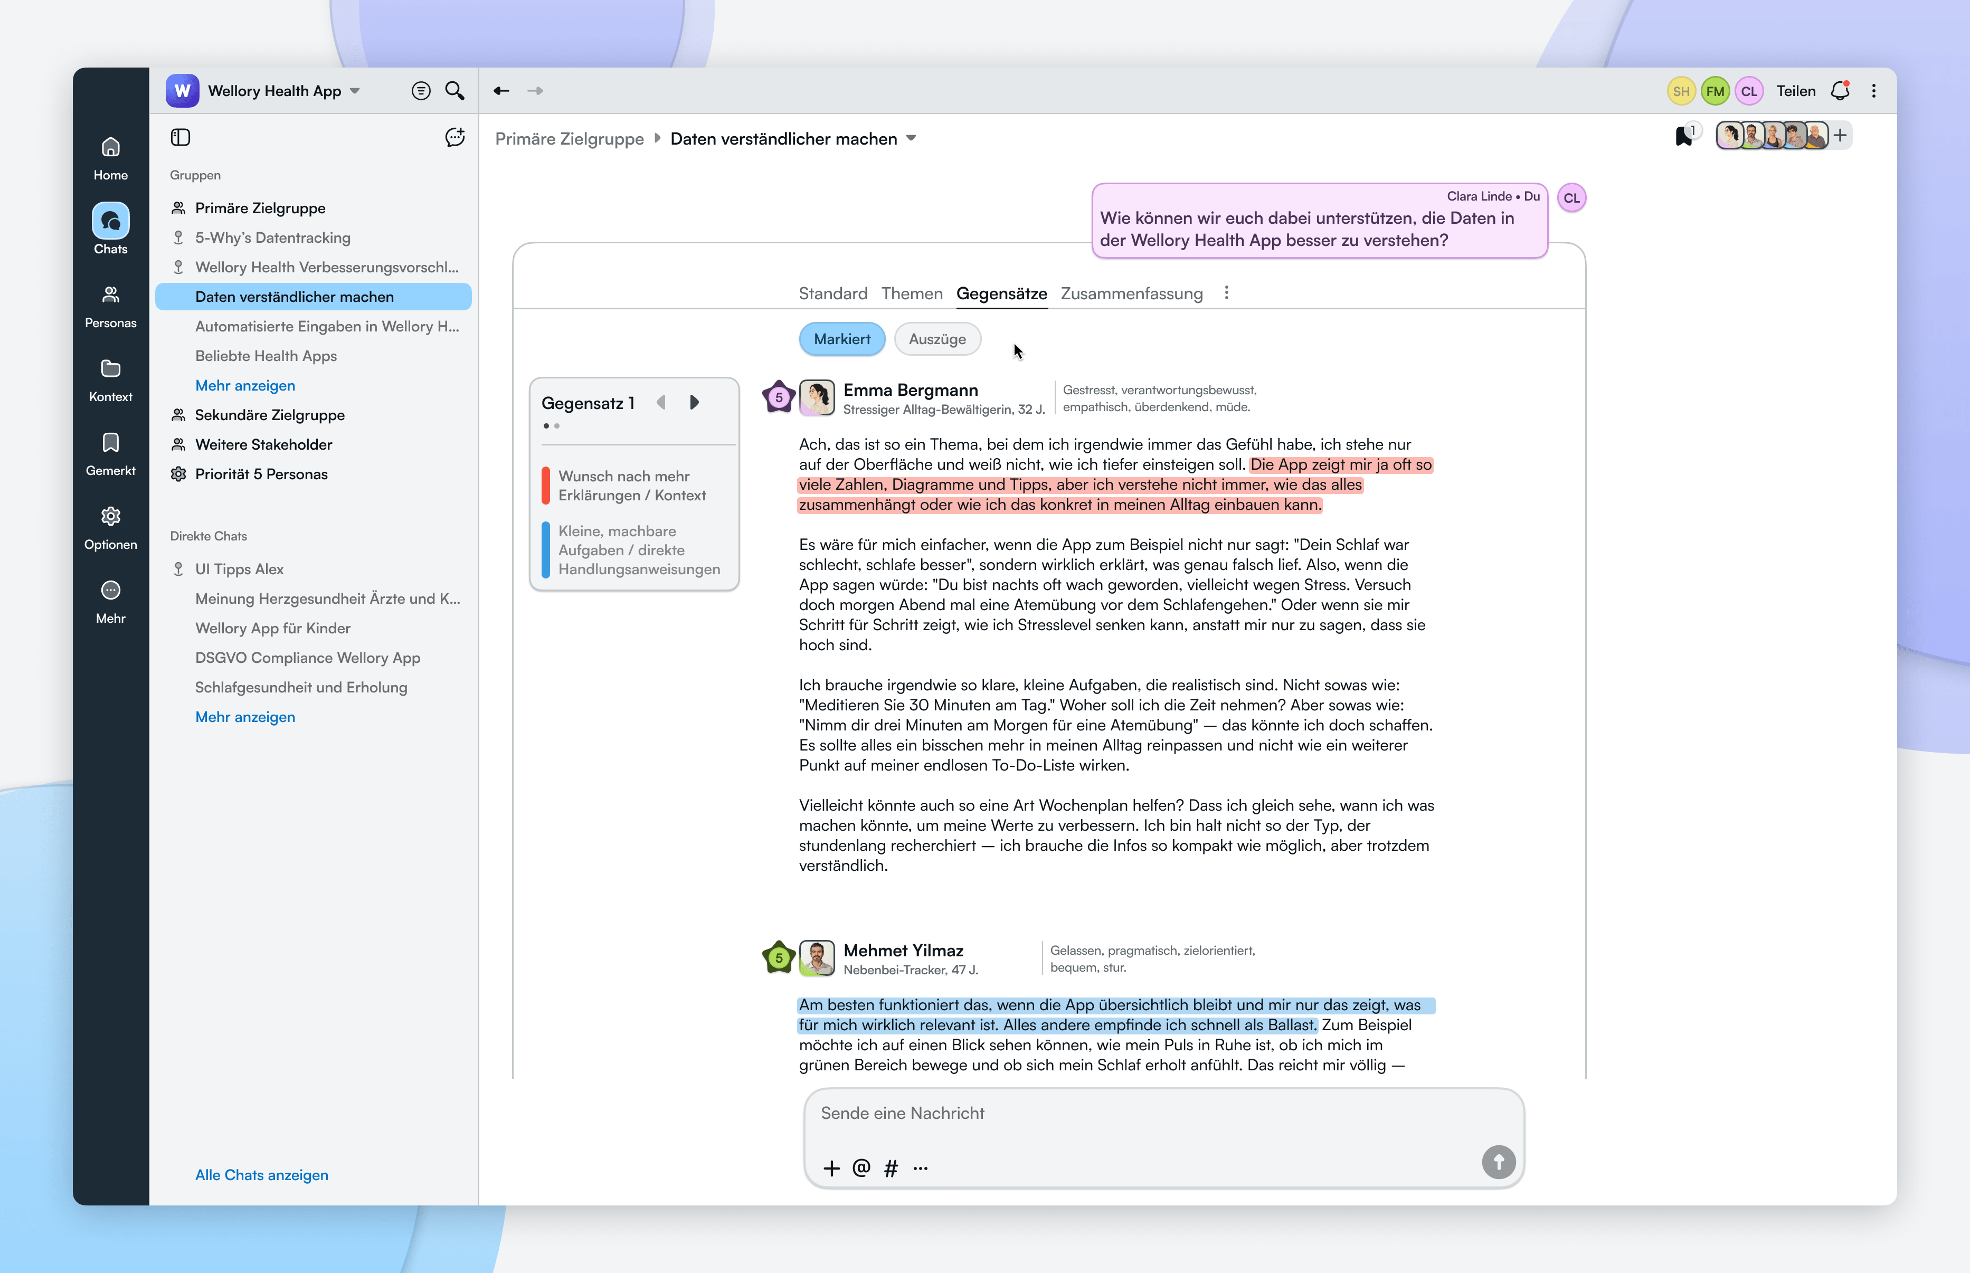Open the top-right more options menu
1970x1273 pixels.
[1874, 91]
